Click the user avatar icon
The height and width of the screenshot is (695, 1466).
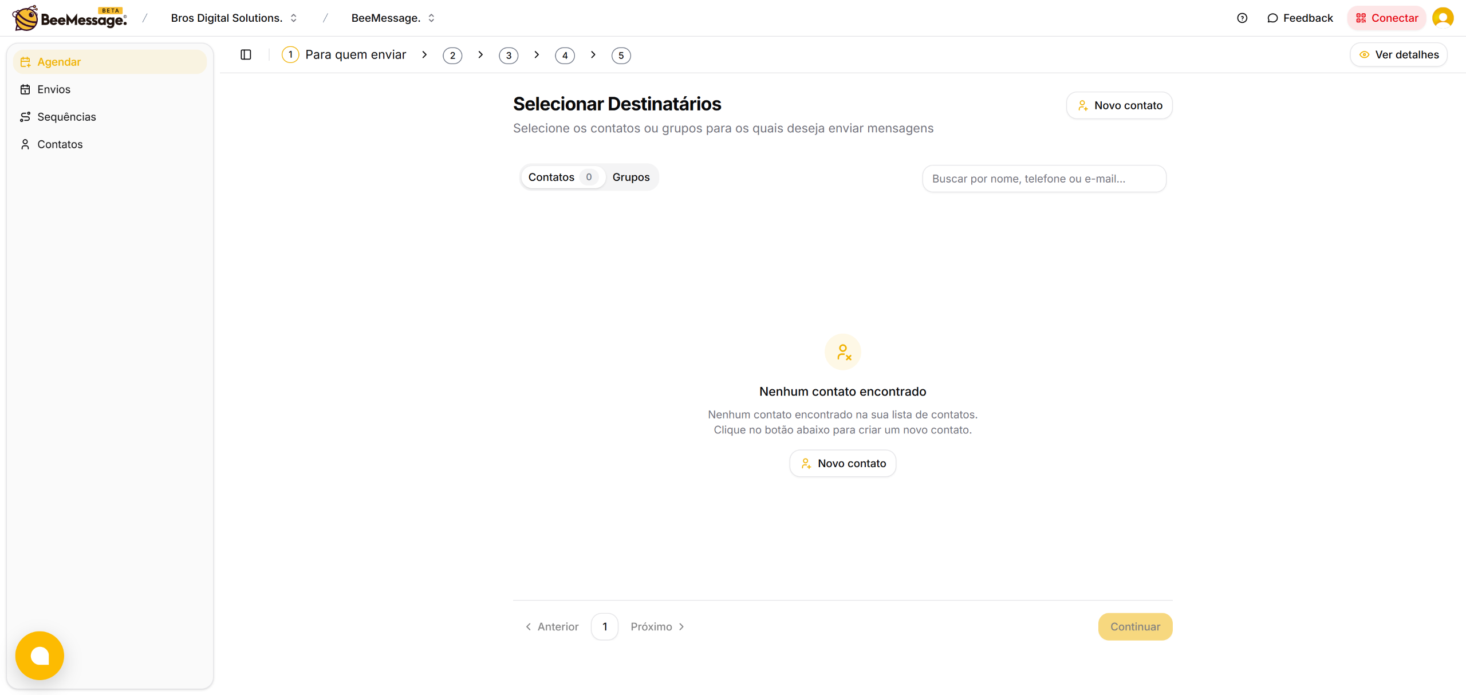click(x=1443, y=18)
